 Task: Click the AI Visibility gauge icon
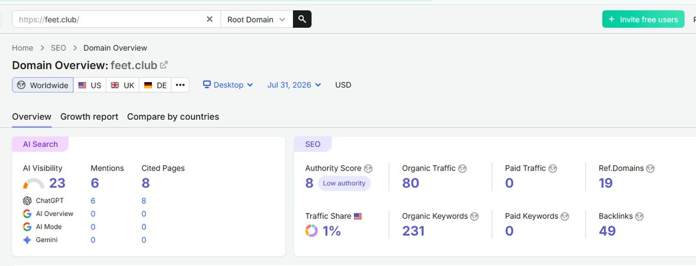click(x=34, y=184)
